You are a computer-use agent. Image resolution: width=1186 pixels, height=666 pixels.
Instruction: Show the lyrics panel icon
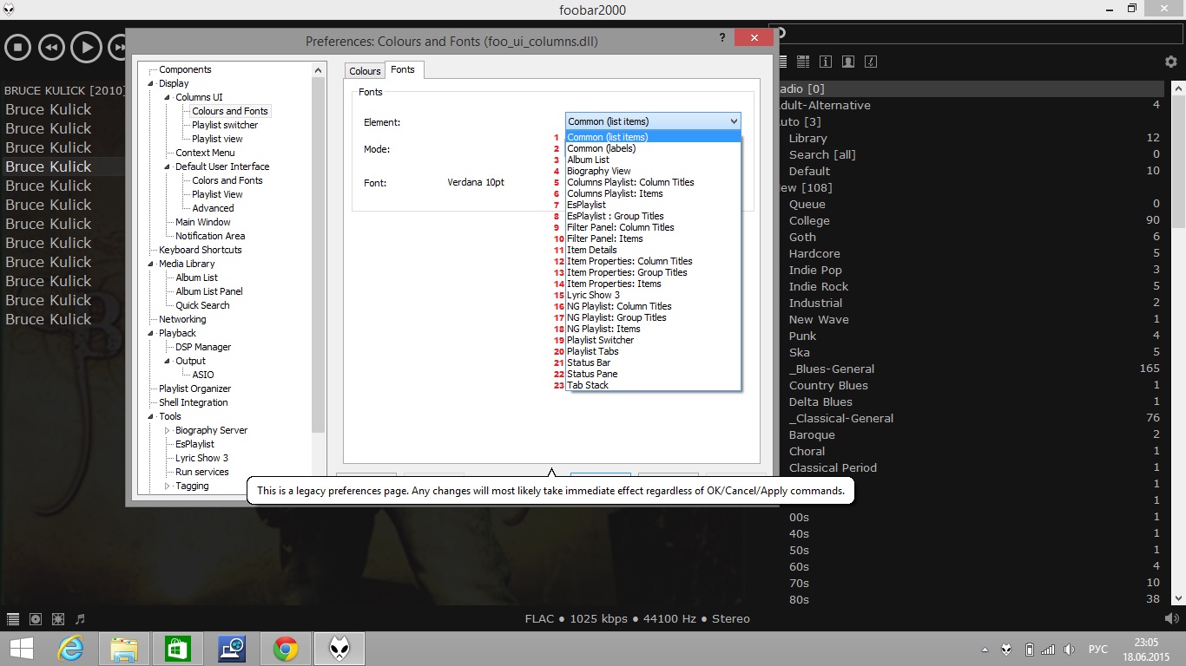[x=871, y=62]
